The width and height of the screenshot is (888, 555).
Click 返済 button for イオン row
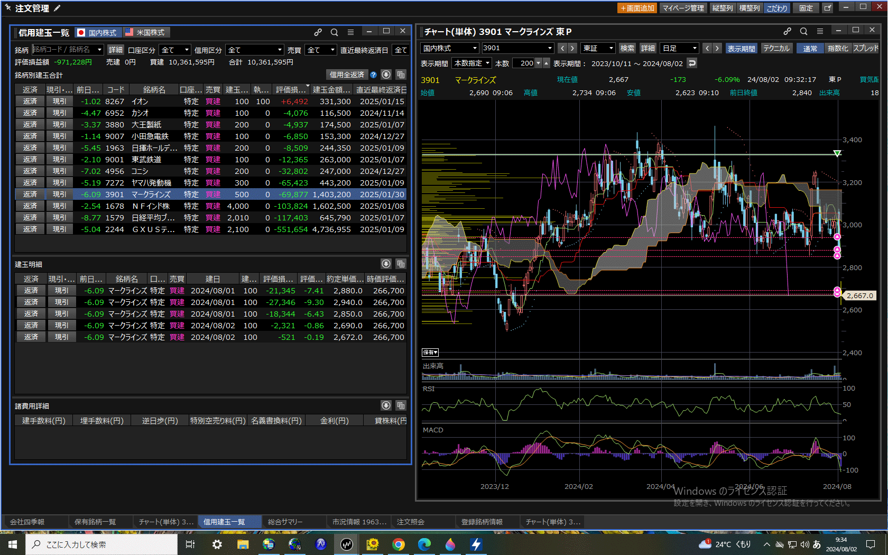pos(30,101)
